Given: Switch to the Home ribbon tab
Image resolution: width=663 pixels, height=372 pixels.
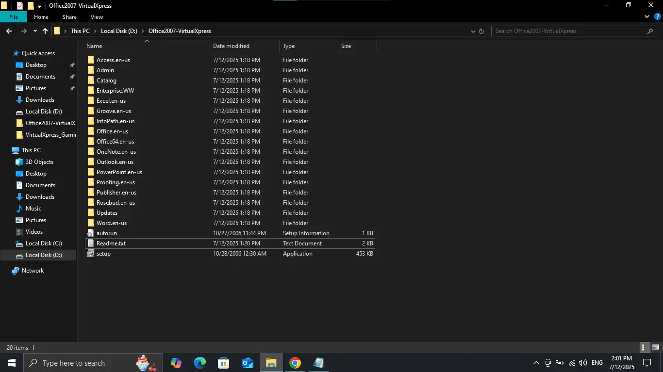Looking at the screenshot, I should 41,17.
